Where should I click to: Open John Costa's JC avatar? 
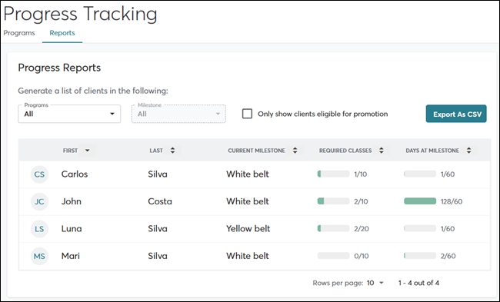point(39,201)
